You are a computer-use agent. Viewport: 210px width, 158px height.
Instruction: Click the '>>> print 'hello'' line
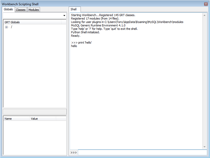pyautogui.click(x=81, y=43)
